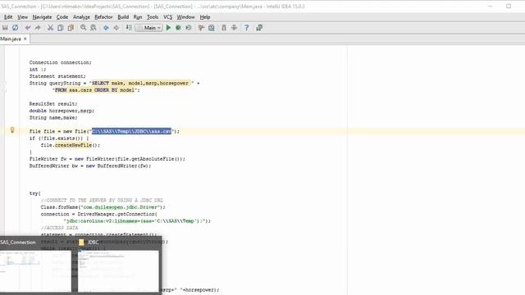Open the Project Structure icon
This screenshot has height=295, width=525.
pyautogui.click(x=212, y=28)
